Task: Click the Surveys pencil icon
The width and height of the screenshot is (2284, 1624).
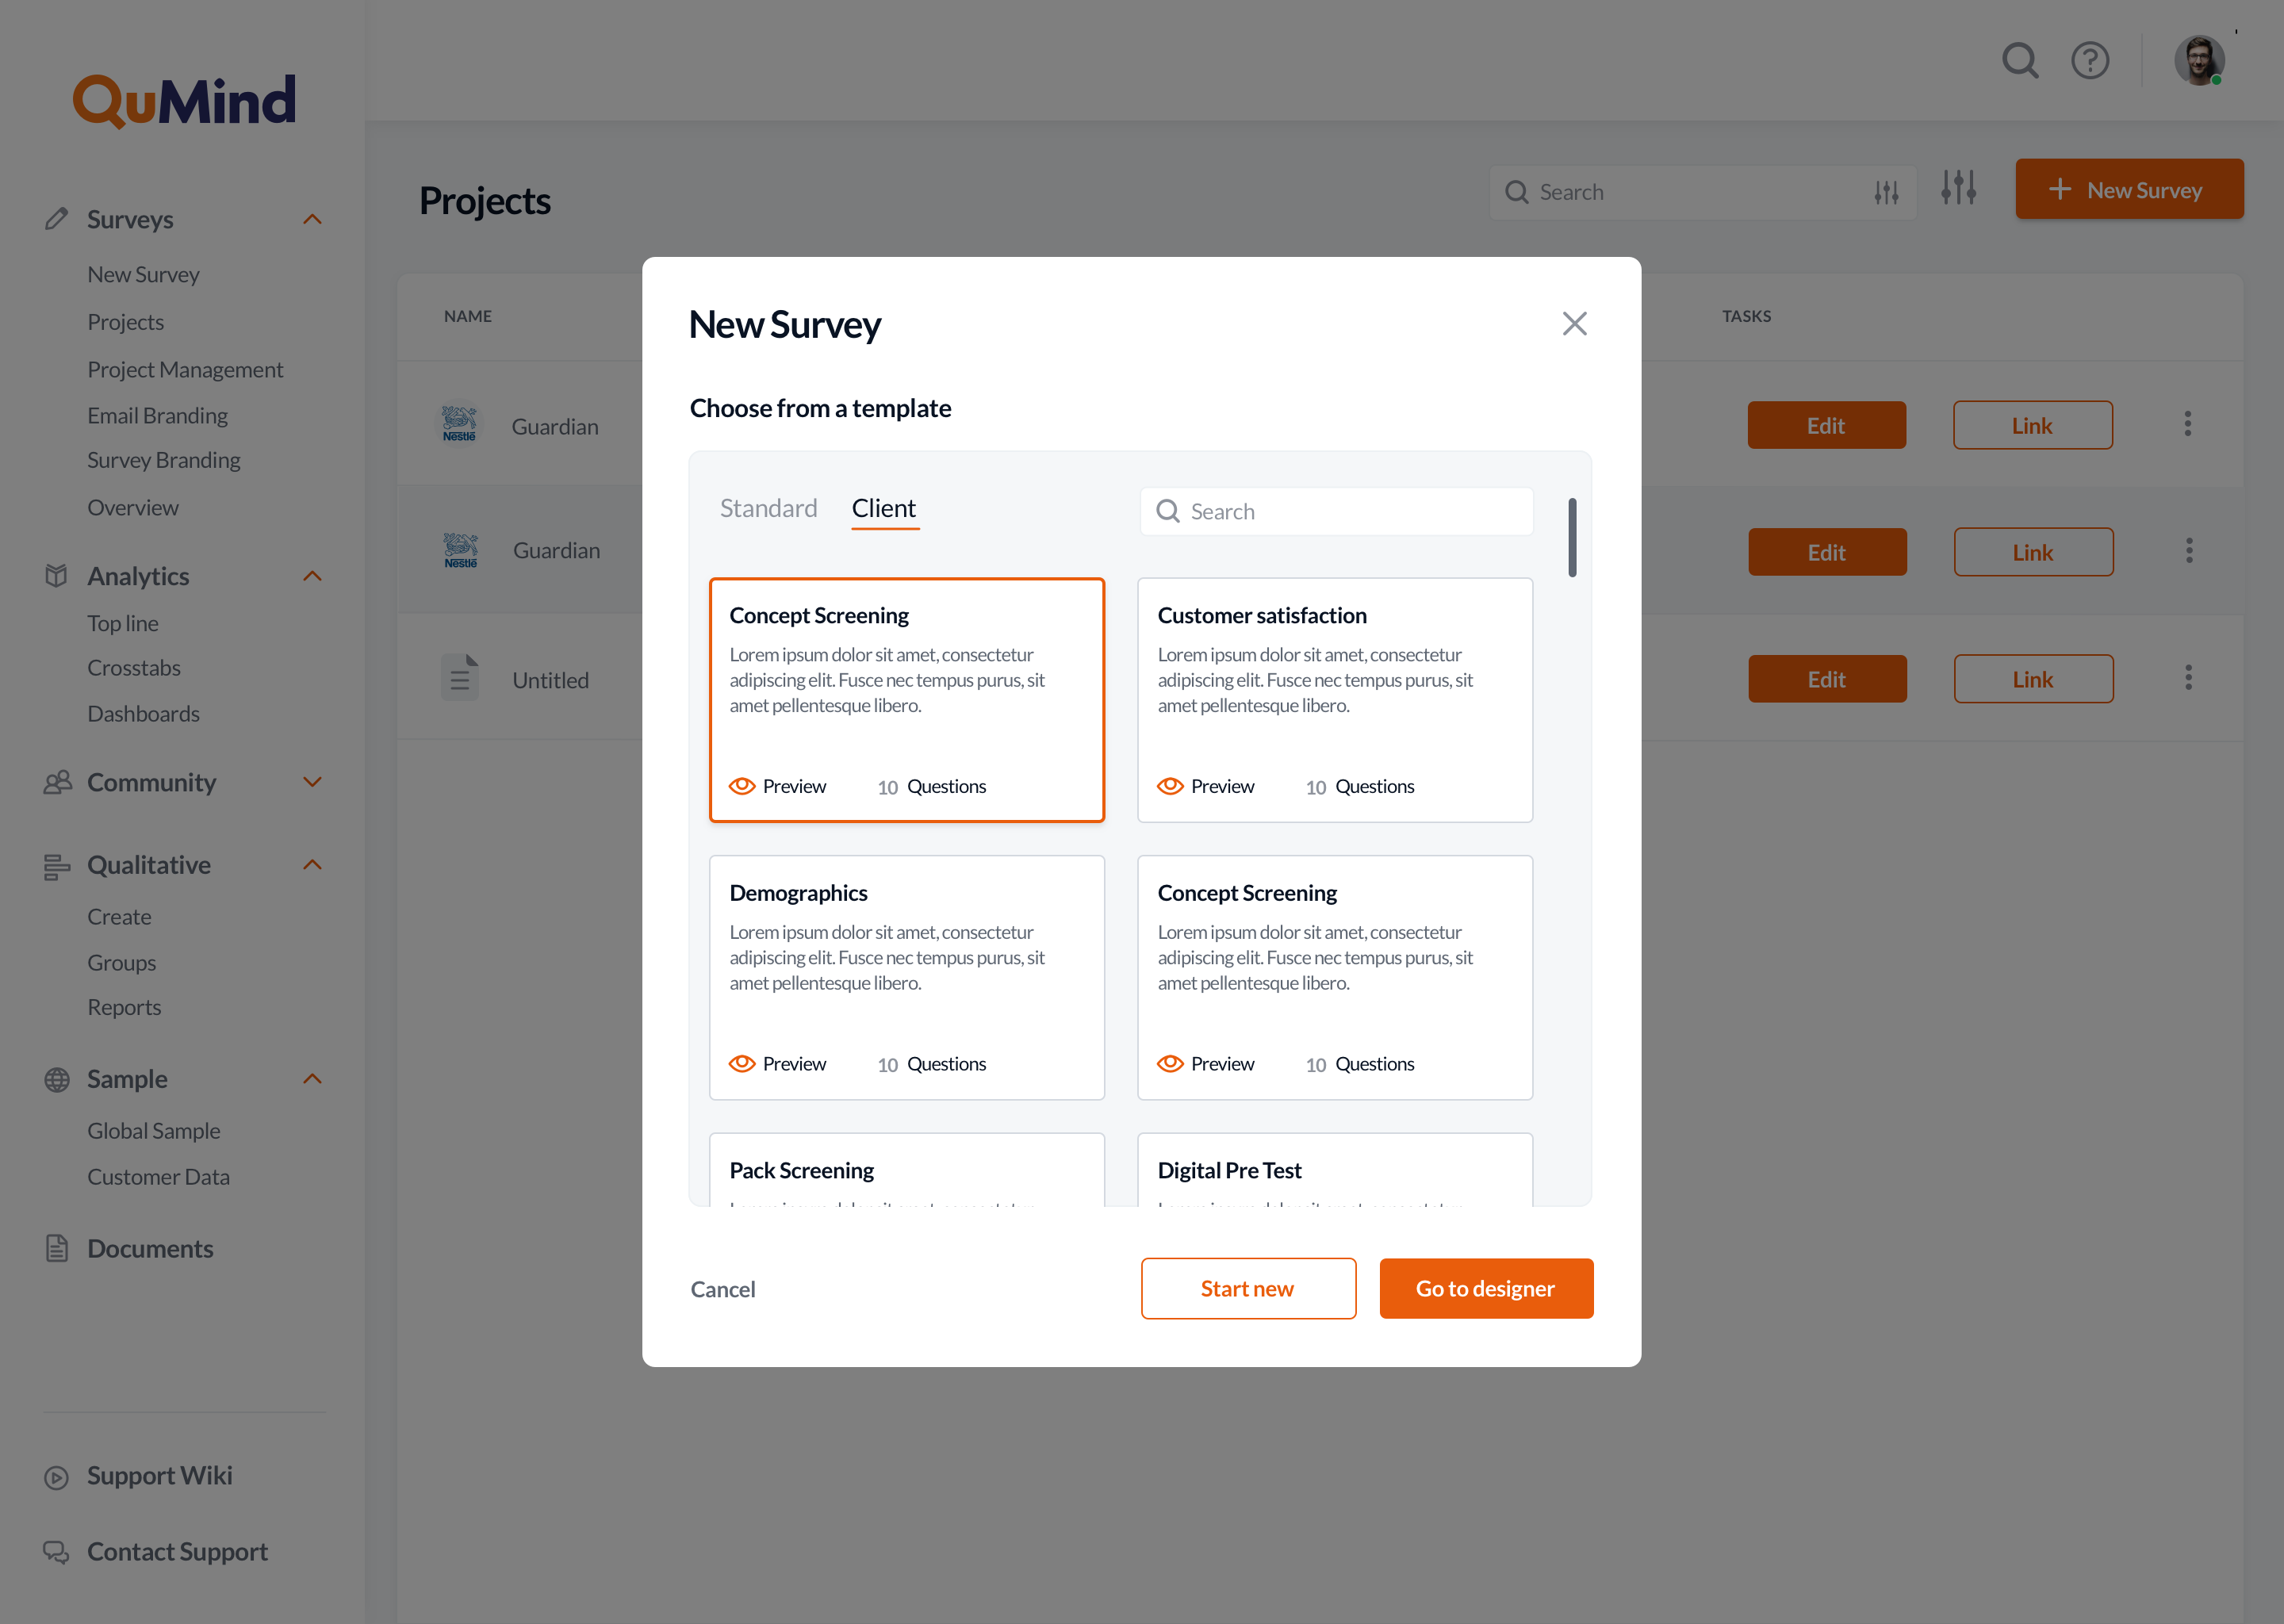Action: [57, 218]
